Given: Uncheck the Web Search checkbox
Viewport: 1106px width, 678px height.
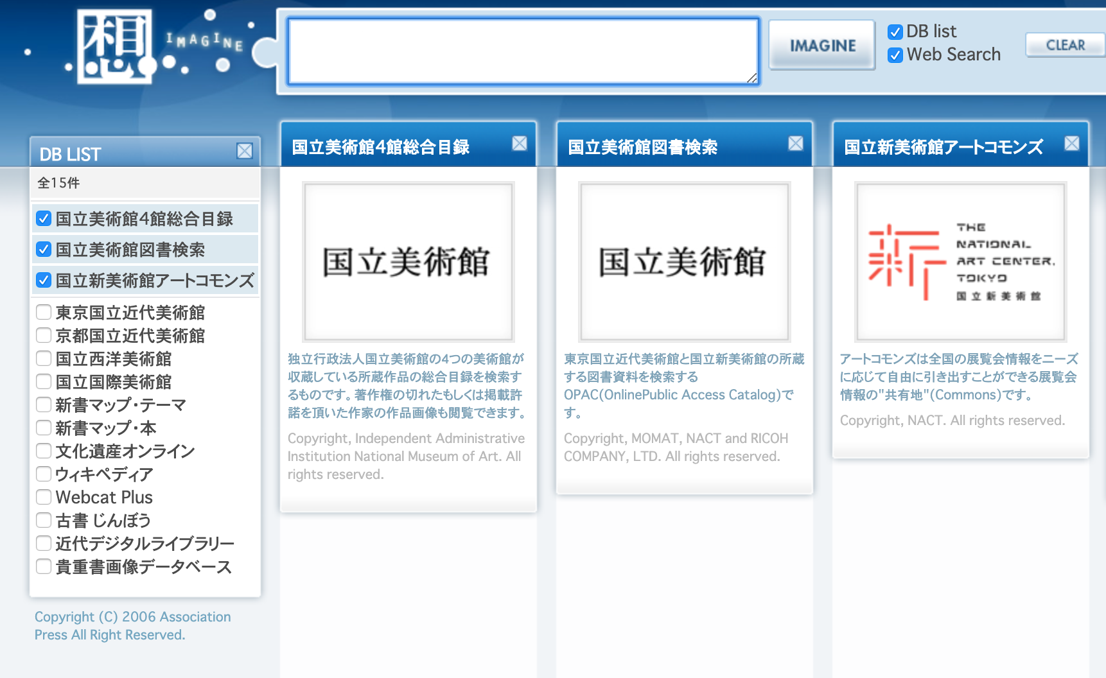Looking at the screenshot, I should point(895,55).
